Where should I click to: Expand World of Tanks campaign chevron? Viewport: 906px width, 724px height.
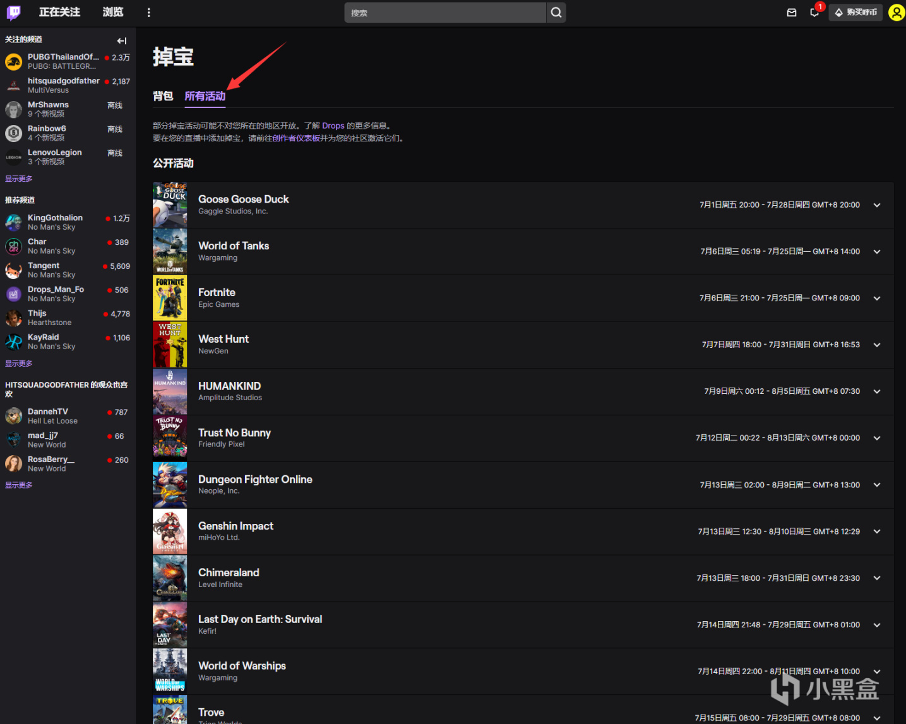click(877, 252)
